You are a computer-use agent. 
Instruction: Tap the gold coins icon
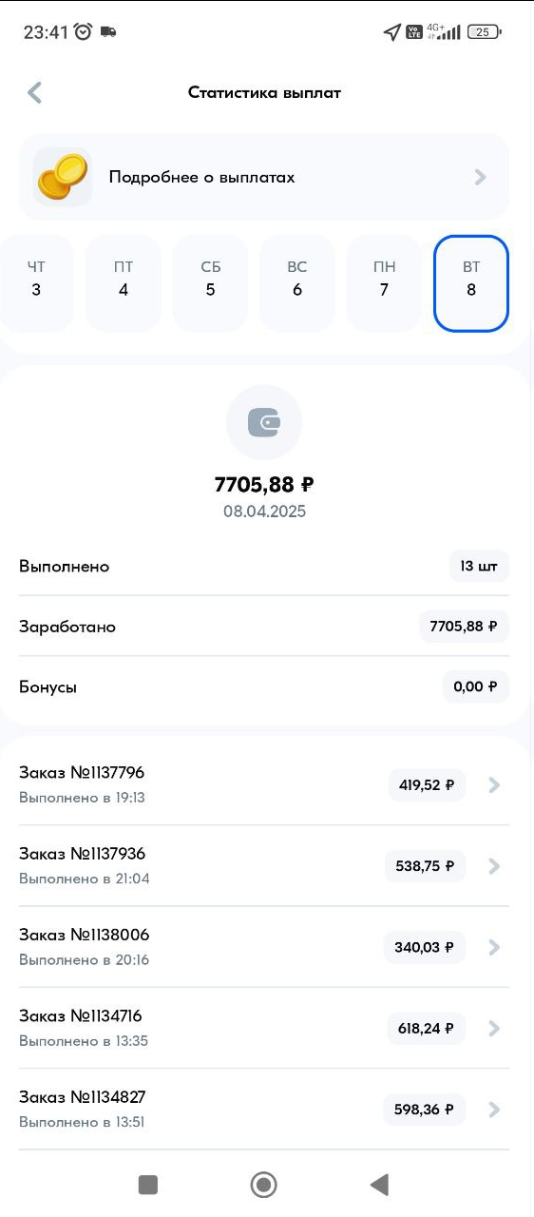click(63, 177)
